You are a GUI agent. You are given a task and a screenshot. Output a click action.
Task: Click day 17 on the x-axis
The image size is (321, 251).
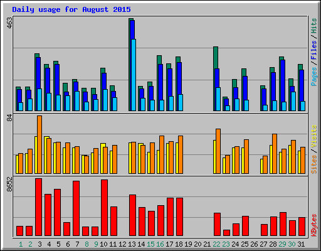click(169, 244)
